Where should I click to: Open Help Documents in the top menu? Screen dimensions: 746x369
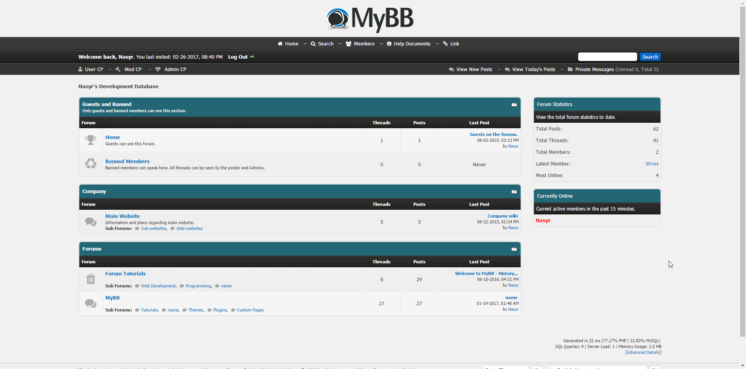pyautogui.click(x=412, y=44)
